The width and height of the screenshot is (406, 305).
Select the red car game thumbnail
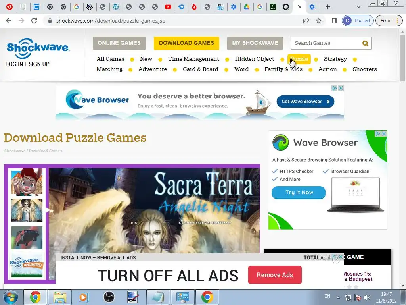(x=27, y=238)
